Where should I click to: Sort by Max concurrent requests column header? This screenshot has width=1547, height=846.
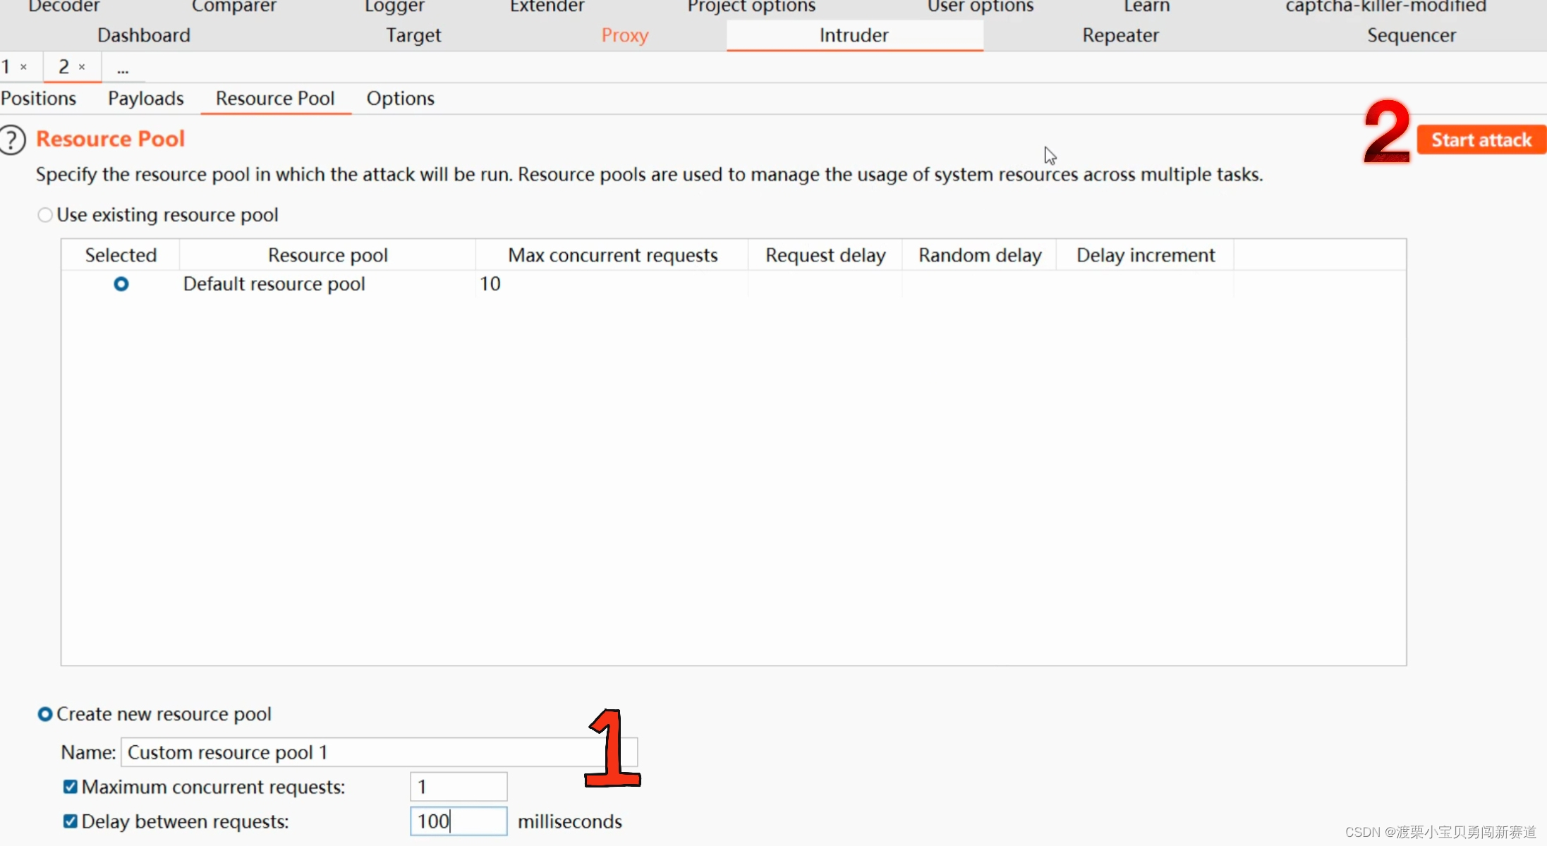pos(612,255)
